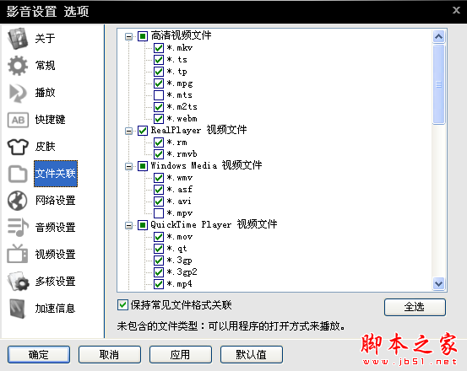This screenshot has width=467, height=371.
Task: Enable the *.mpv checkbox
Action: click(159, 212)
